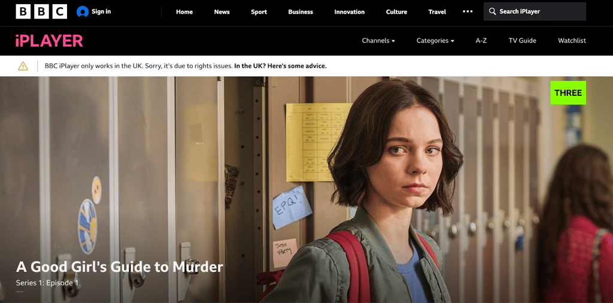Viewport: 613px width, 303px height.
Task: Click the pink iPLAYER logo
Action: click(x=49, y=41)
